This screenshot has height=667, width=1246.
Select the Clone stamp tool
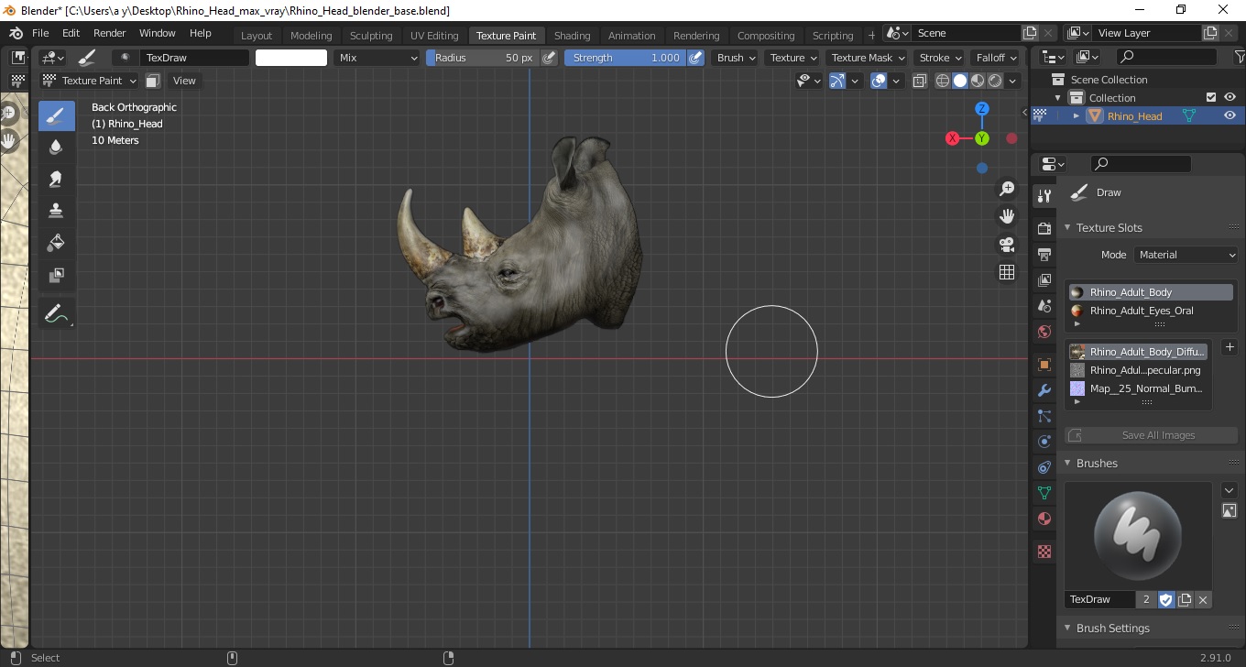pyautogui.click(x=56, y=211)
